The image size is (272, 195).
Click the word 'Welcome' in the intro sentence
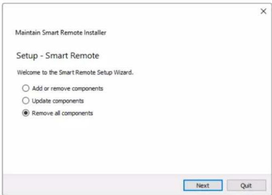29,73
